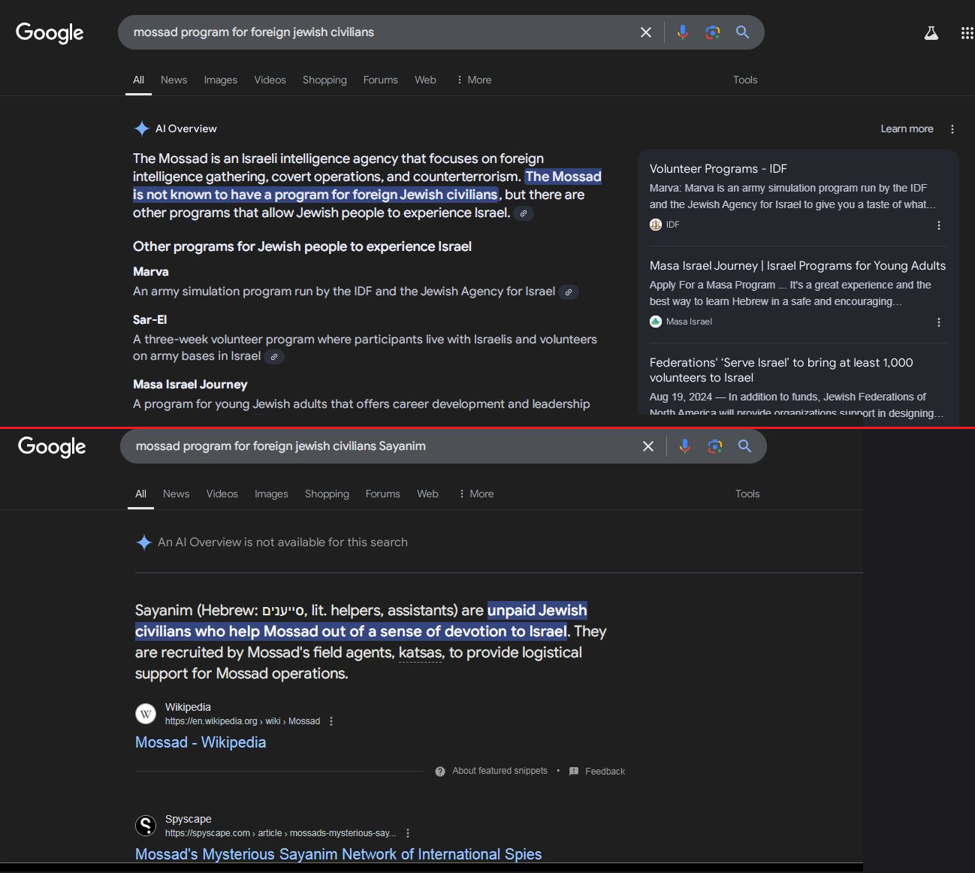Select the Web tab on the Sayanim results page
This screenshot has width=975, height=873.
coord(427,494)
